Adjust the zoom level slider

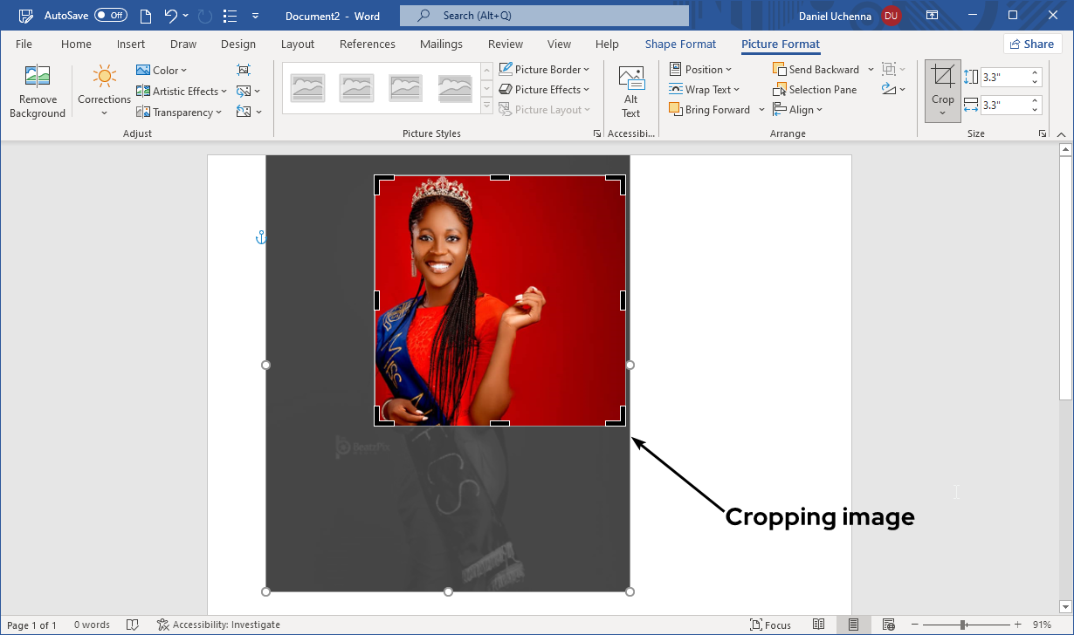(963, 625)
